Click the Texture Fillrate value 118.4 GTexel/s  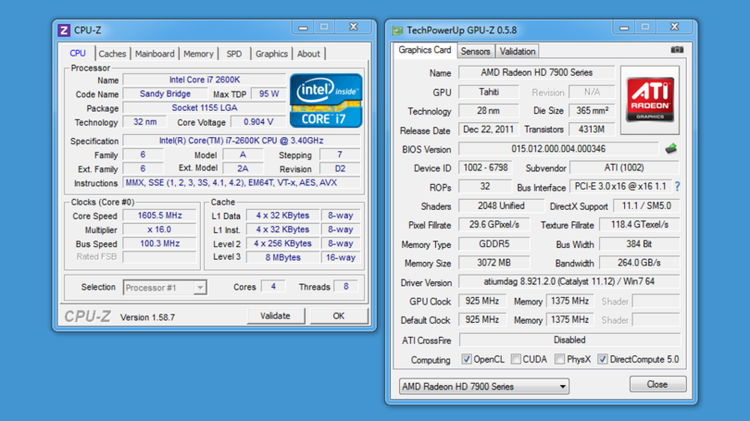[x=640, y=225]
